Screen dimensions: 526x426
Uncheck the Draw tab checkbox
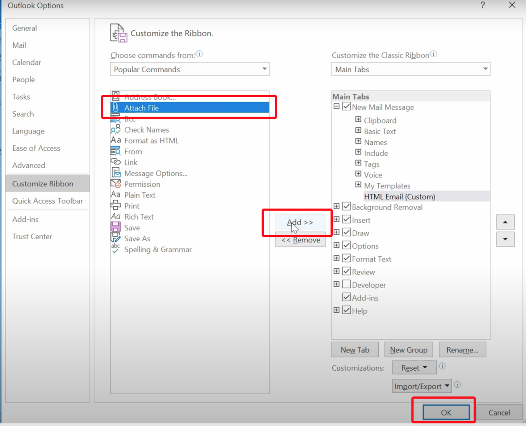(346, 232)
